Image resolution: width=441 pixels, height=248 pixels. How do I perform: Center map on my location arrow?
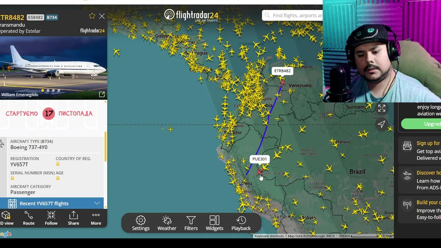coord(381,124)
